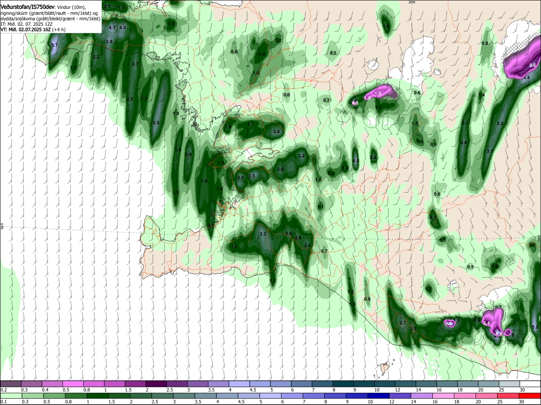Click the 5.2 value at the map's right edge
The height and width of the screenshot is (405, 541).
[535, 327]
